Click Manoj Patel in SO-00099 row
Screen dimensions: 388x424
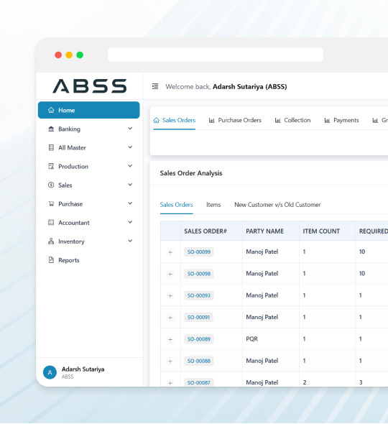[262, 252]
